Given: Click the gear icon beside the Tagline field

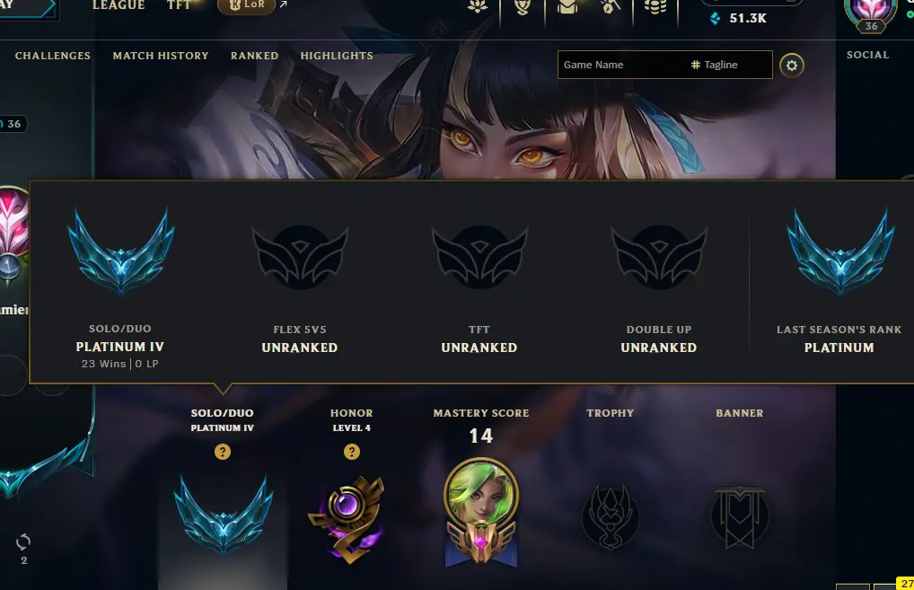Looking at the screenshot, I should pos(792,66).
